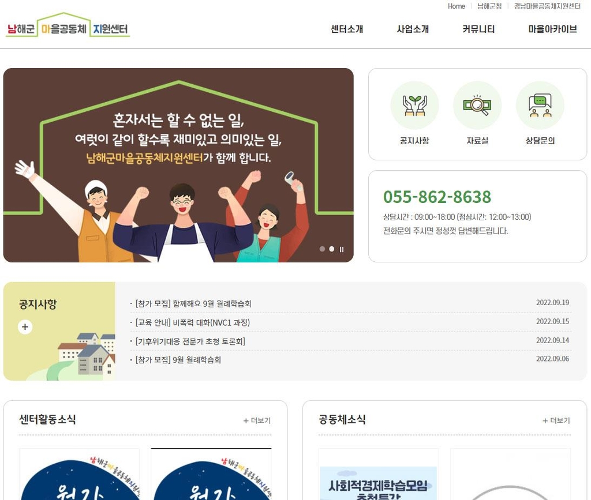Open notice 비폭력 대화(NVC1 과정)
Screen dimensions: 591x500
(x=193, y=322)
